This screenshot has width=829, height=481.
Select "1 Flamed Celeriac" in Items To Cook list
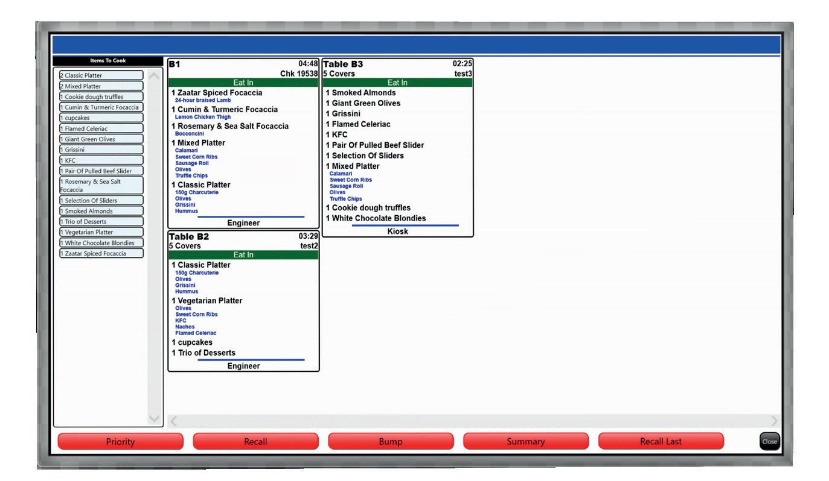click(x=101, y=128)
